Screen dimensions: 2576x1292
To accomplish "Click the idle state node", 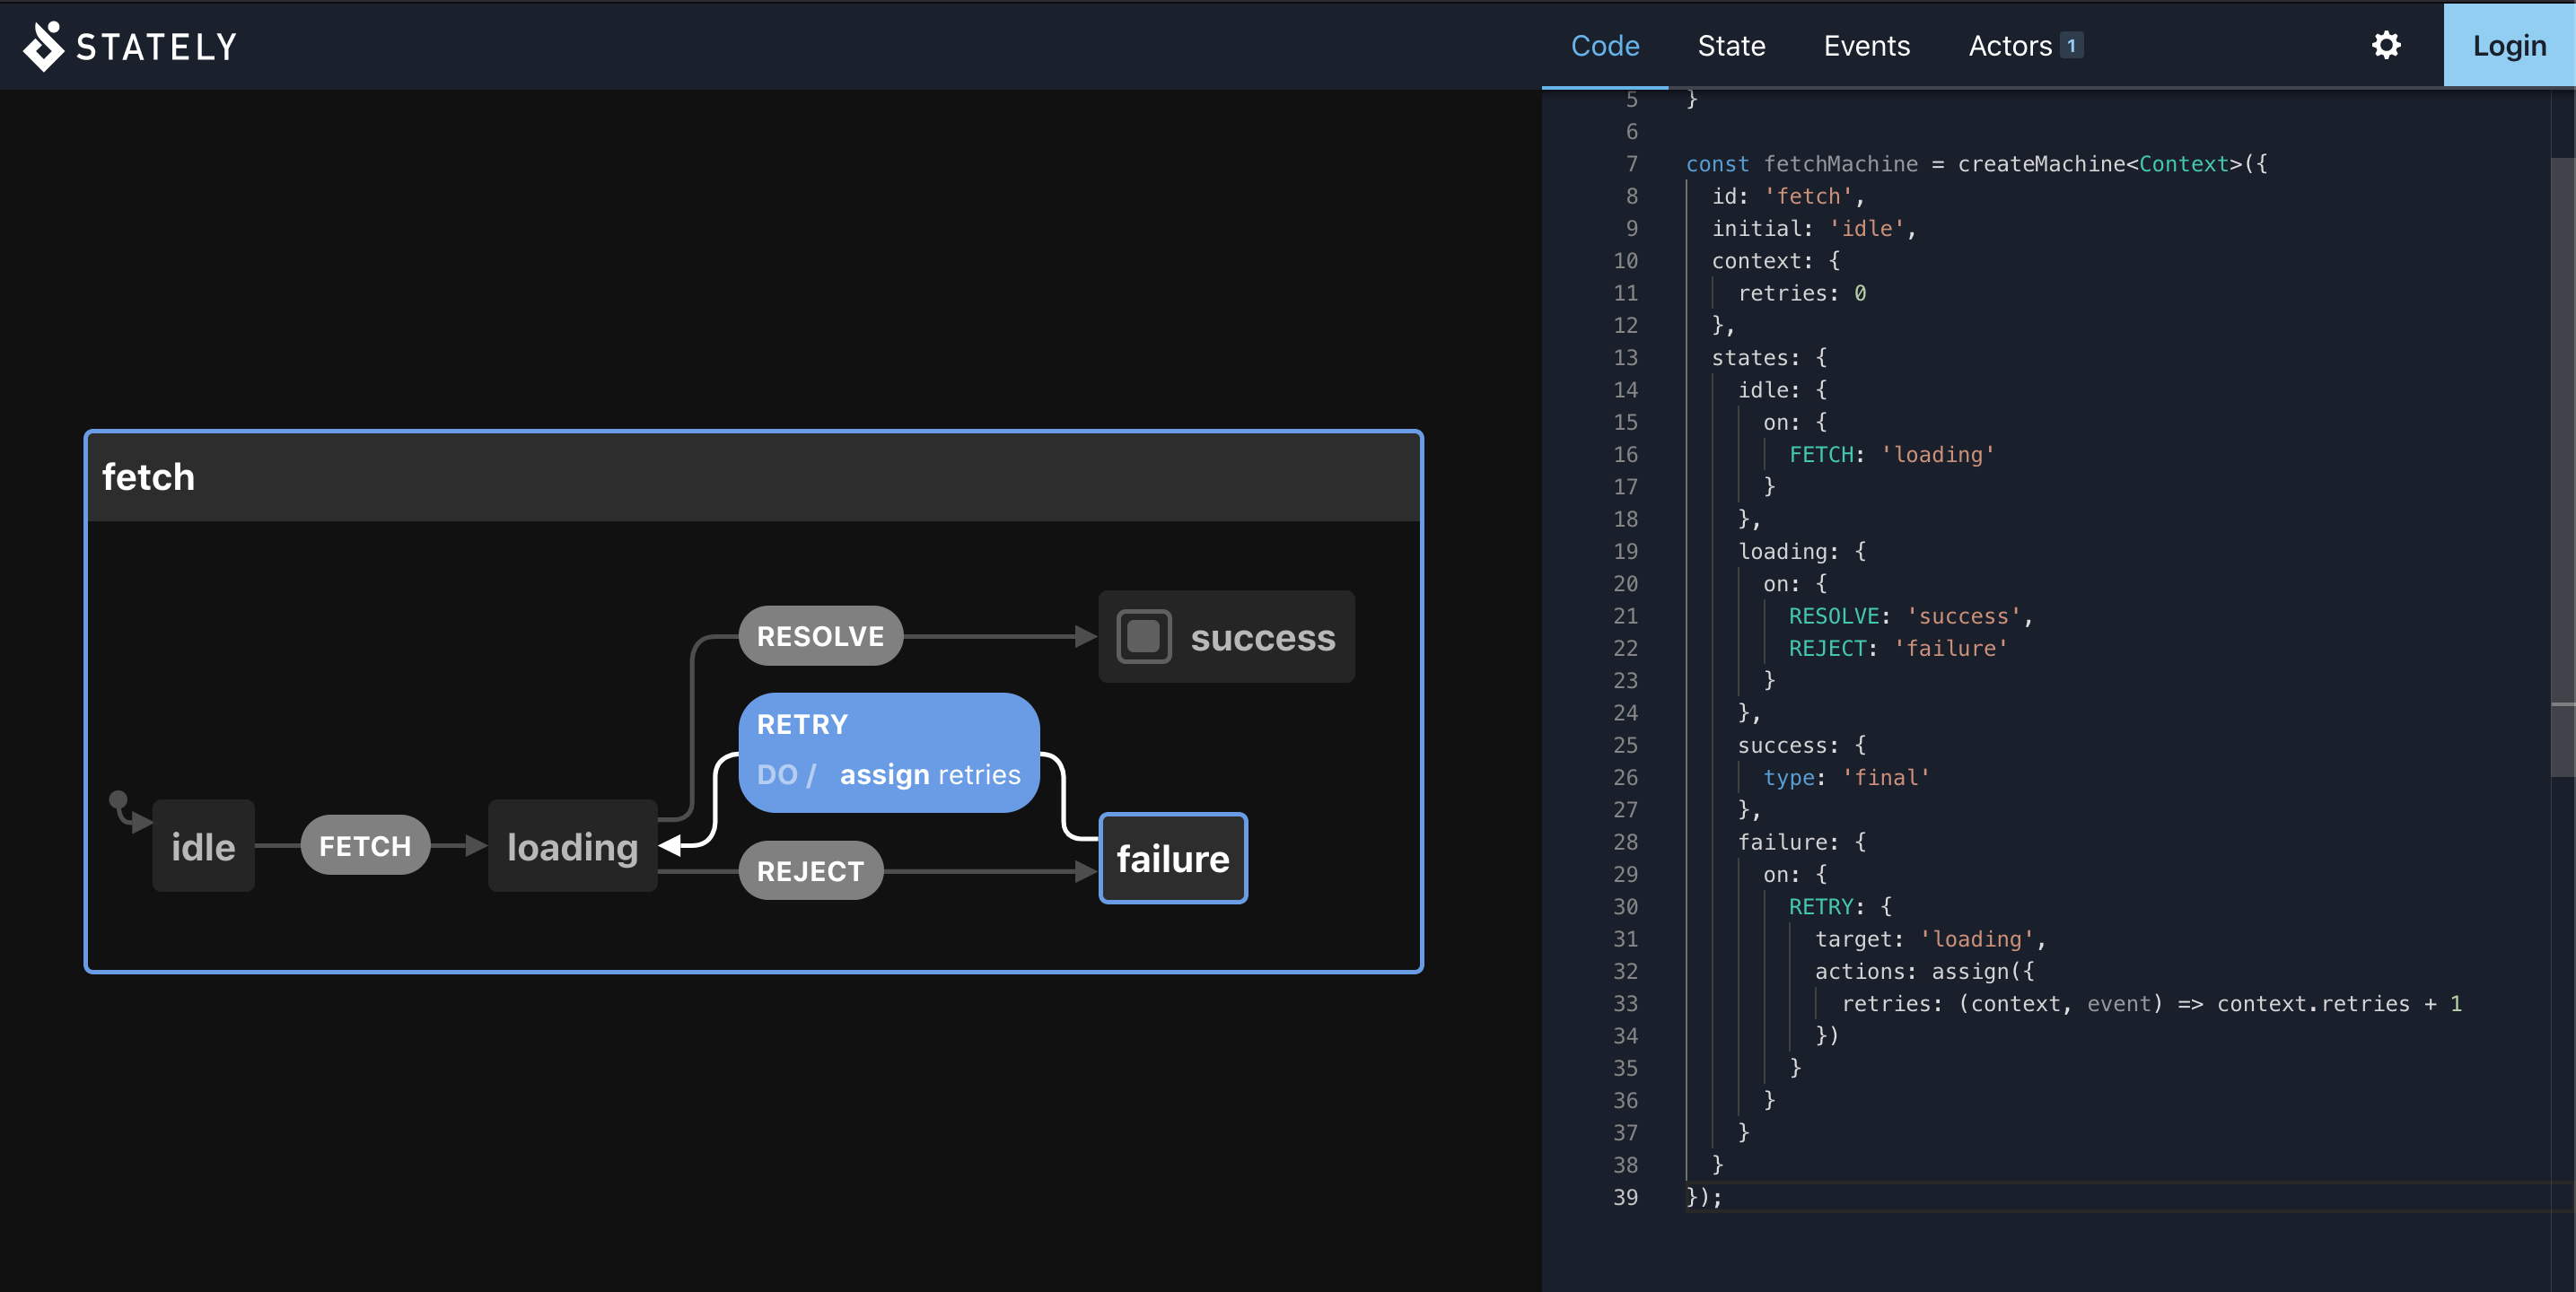I will (x=203, y=847).
